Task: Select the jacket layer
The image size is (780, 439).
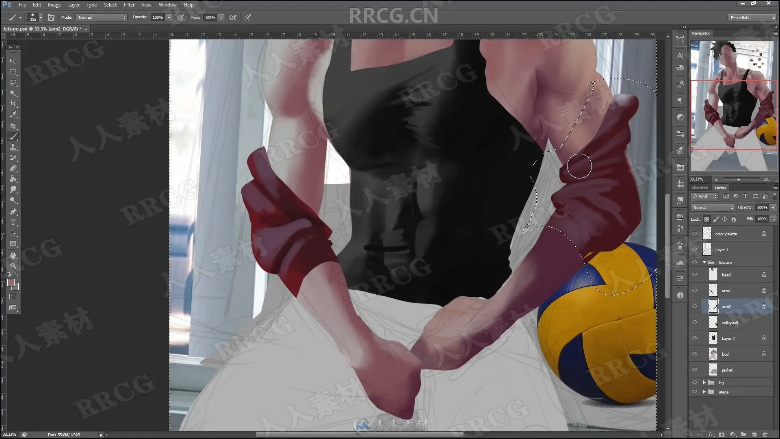Action: click(727, 370)
